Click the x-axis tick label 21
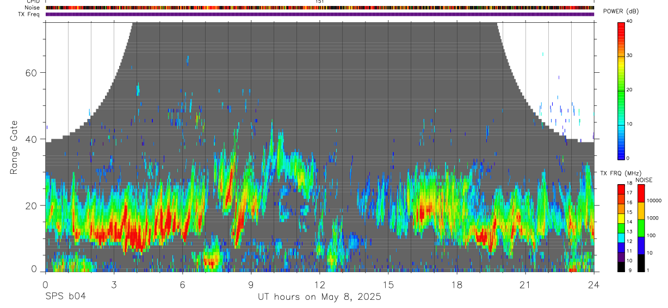The width and height of the screenshot is (668, 308). pos(525,285)
